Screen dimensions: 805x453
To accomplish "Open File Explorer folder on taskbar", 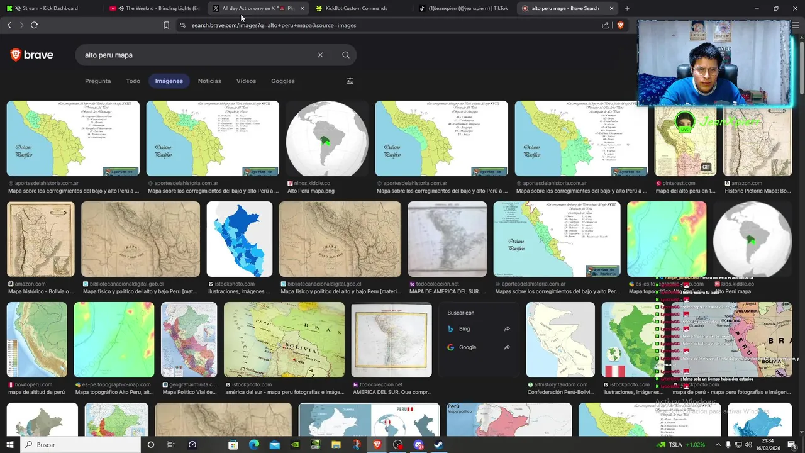I will point(336,445).
